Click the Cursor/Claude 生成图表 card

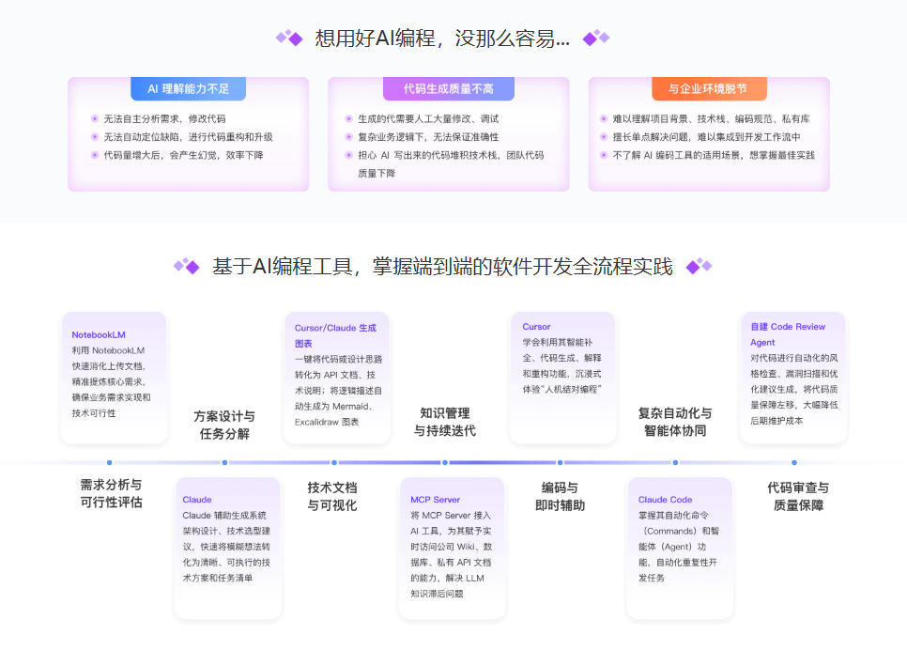tap(336, 376)
